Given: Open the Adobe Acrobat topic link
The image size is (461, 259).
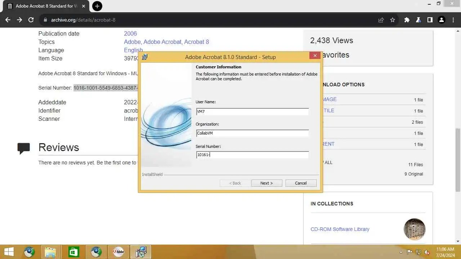Looking at the screenshot, I should point(162,42).
